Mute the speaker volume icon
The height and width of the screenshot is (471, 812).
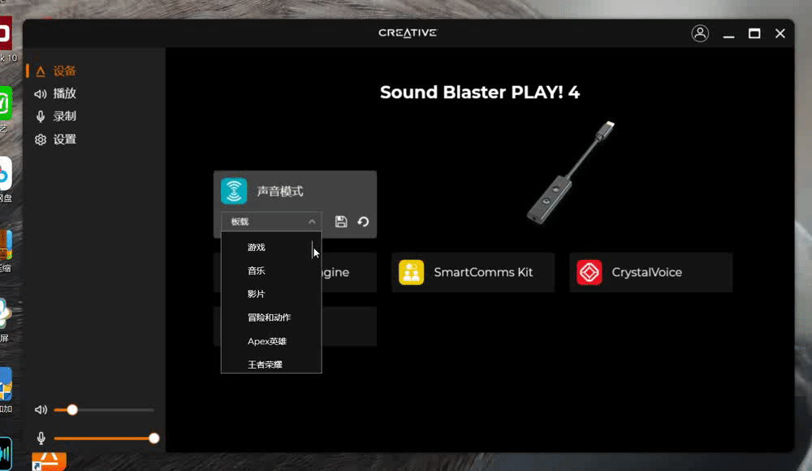pos(41,410)
